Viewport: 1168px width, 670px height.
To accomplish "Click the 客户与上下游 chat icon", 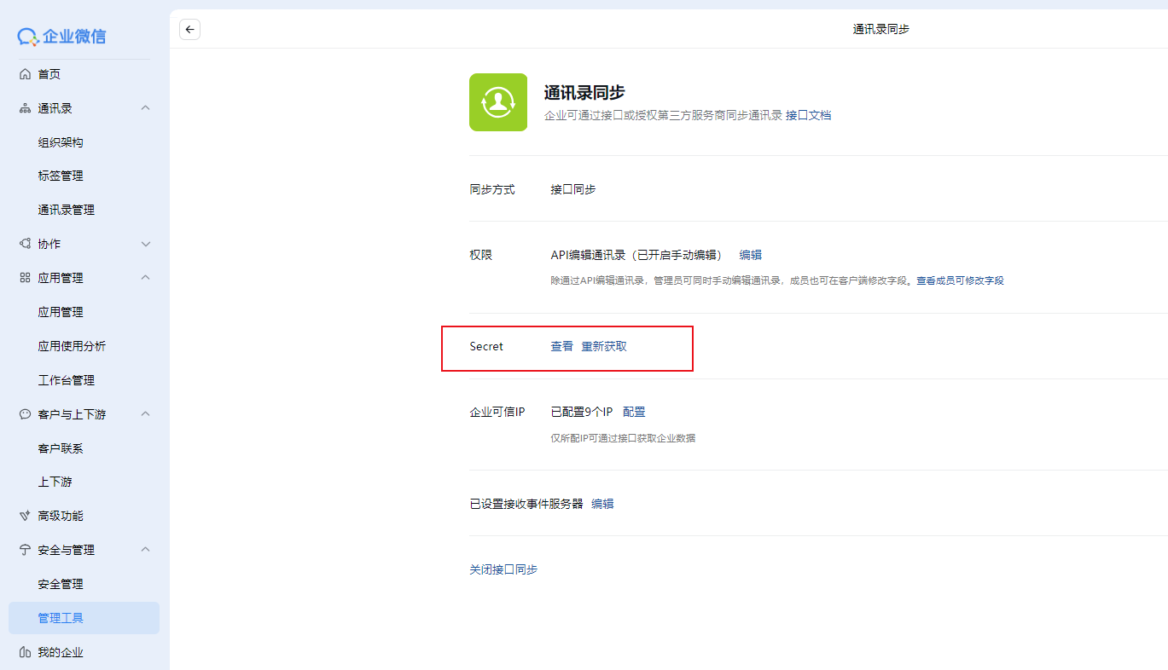I will pos(25,414).
